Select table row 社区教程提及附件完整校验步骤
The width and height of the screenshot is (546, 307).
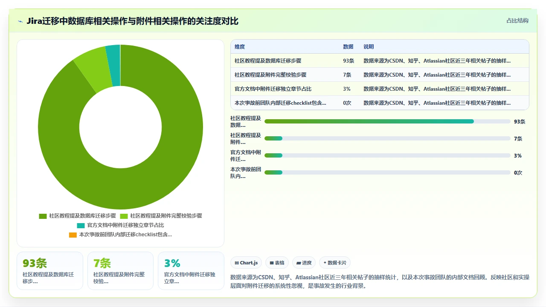pyautogui.click(x=380, y=75)
